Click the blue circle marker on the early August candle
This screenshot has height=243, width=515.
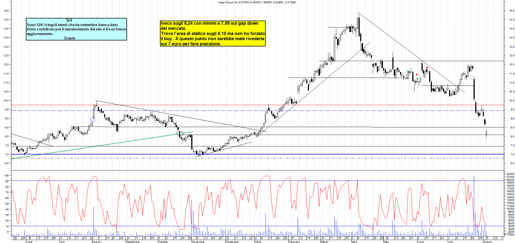(93, 119)
